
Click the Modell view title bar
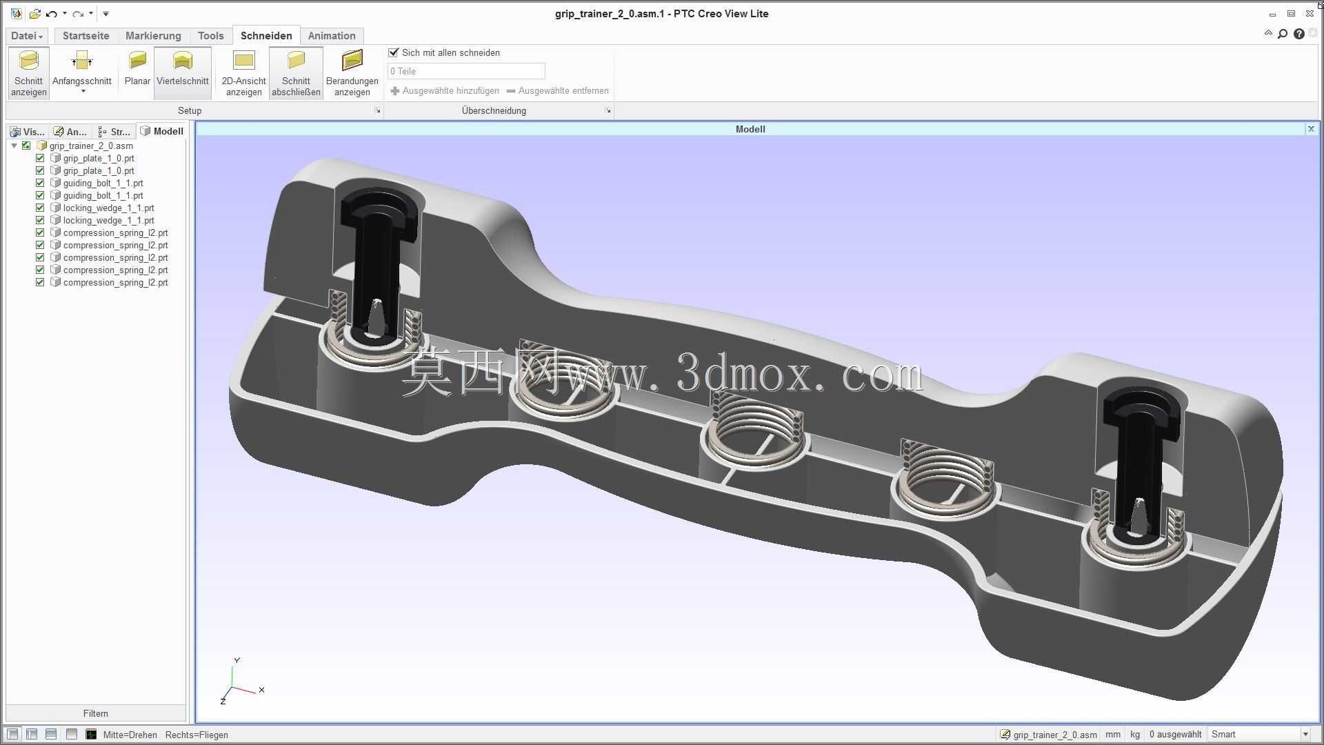pyautogui.click(x=750, y=129)
